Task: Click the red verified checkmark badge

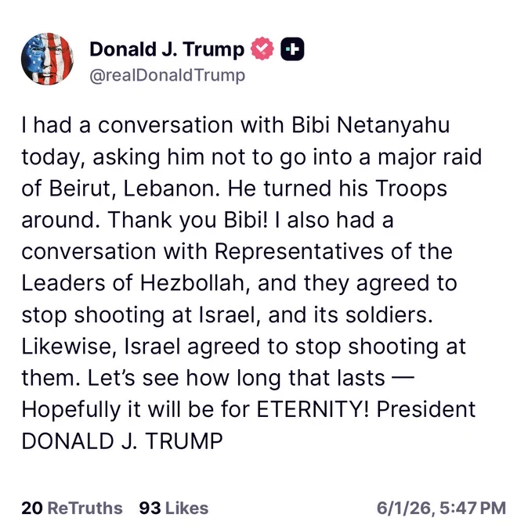Action: (262, 49)
